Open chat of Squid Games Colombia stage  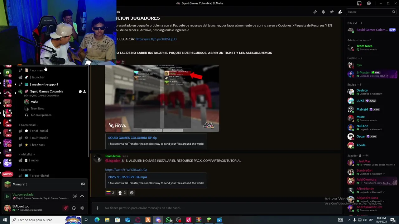point(80,91)
